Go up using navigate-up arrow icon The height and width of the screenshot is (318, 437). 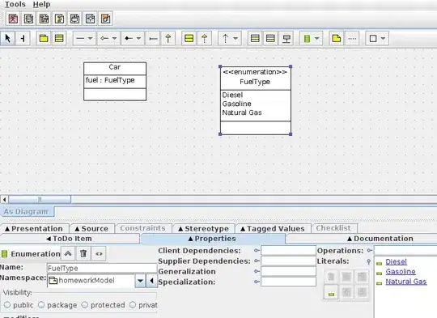tap(68, 253)
